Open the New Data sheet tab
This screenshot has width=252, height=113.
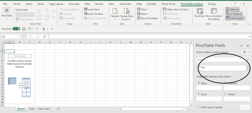(x=44, y=109)
